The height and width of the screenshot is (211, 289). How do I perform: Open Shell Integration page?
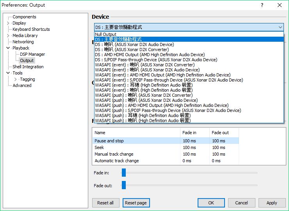pyautogui.click(x=28, y=67)
